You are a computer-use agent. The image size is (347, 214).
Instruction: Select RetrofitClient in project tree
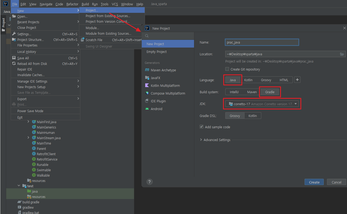point(46,154)
